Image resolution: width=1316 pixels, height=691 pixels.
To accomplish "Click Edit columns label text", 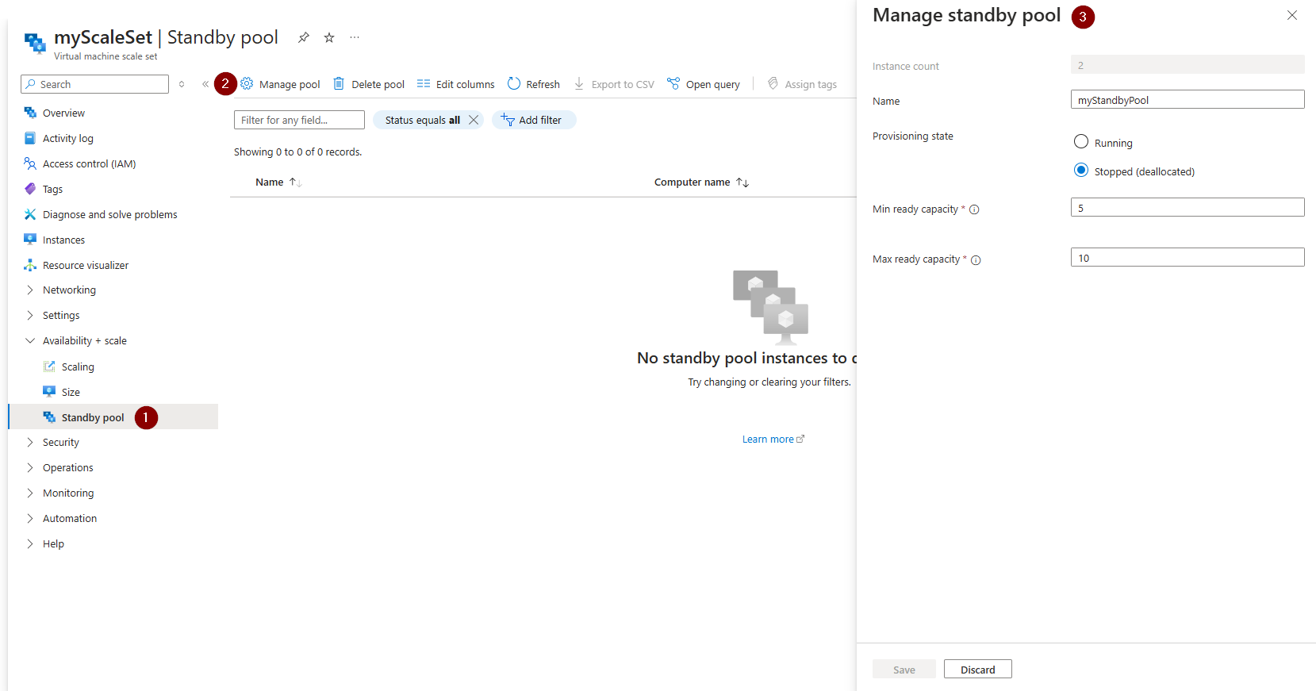I will [x=465, y=84].
